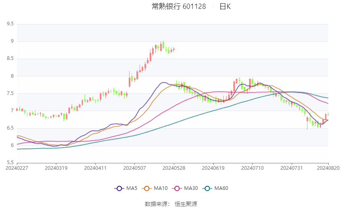Select the 20240528 x-axis date label
Screen dimensions: 342x208
[x=174, y=168]
